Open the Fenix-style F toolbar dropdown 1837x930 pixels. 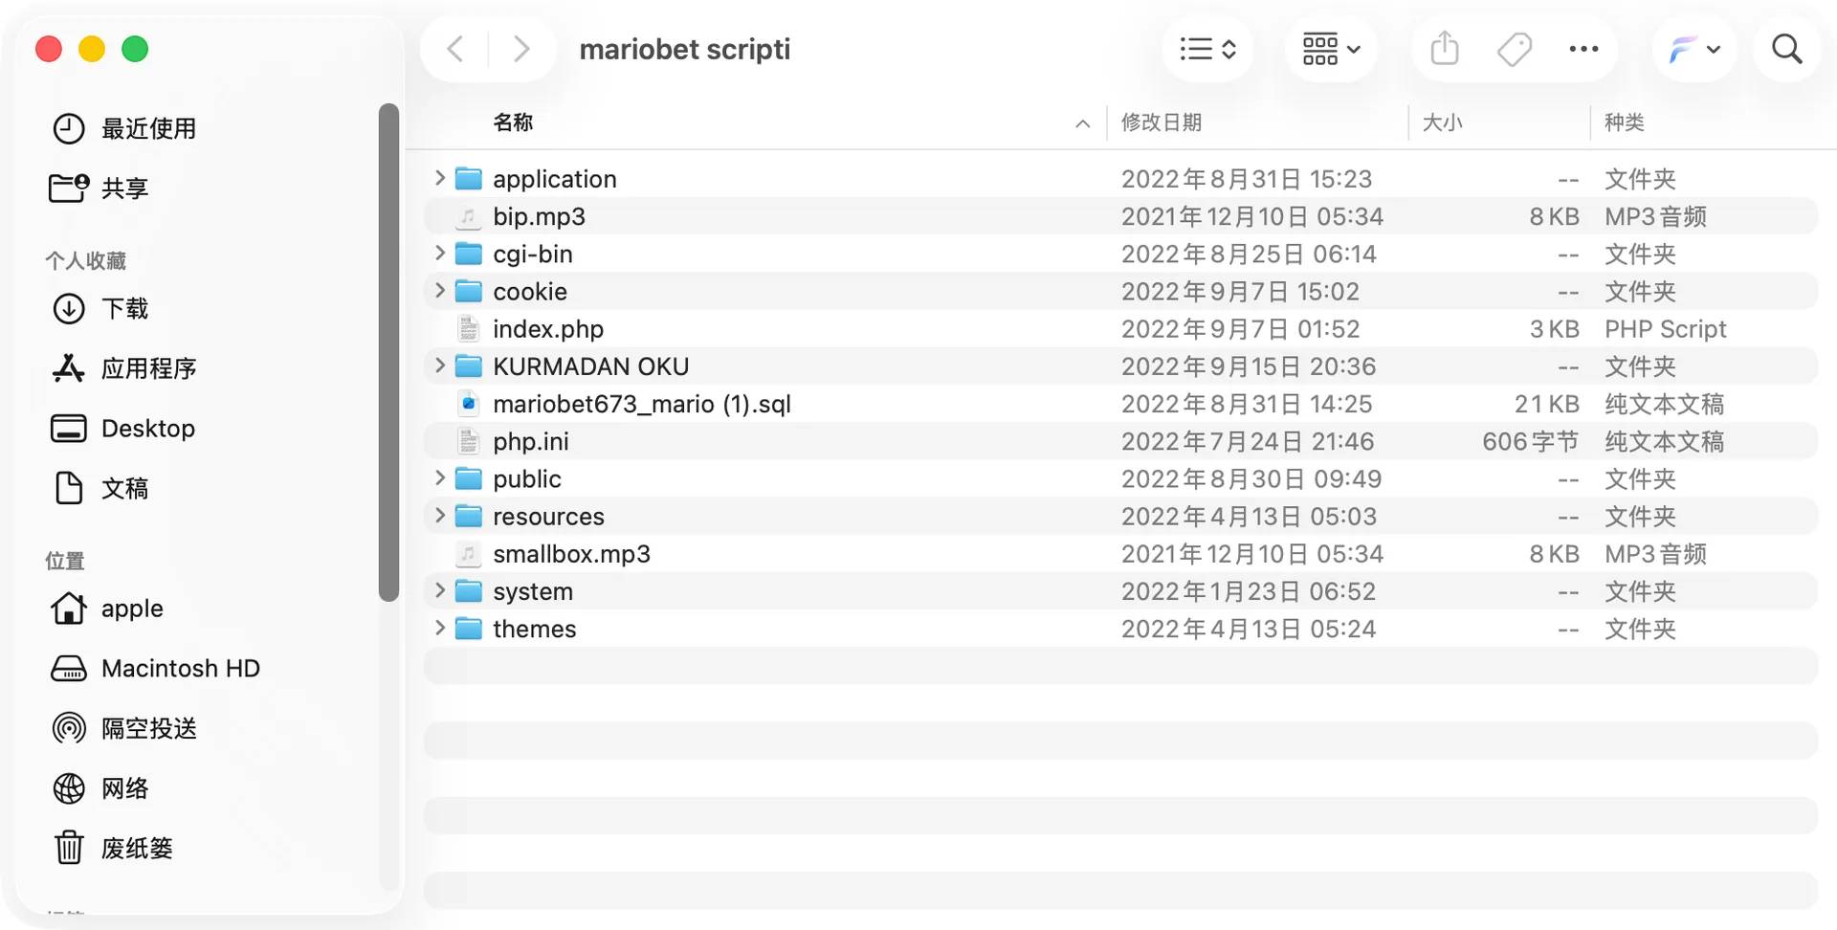coord(1694,49)
